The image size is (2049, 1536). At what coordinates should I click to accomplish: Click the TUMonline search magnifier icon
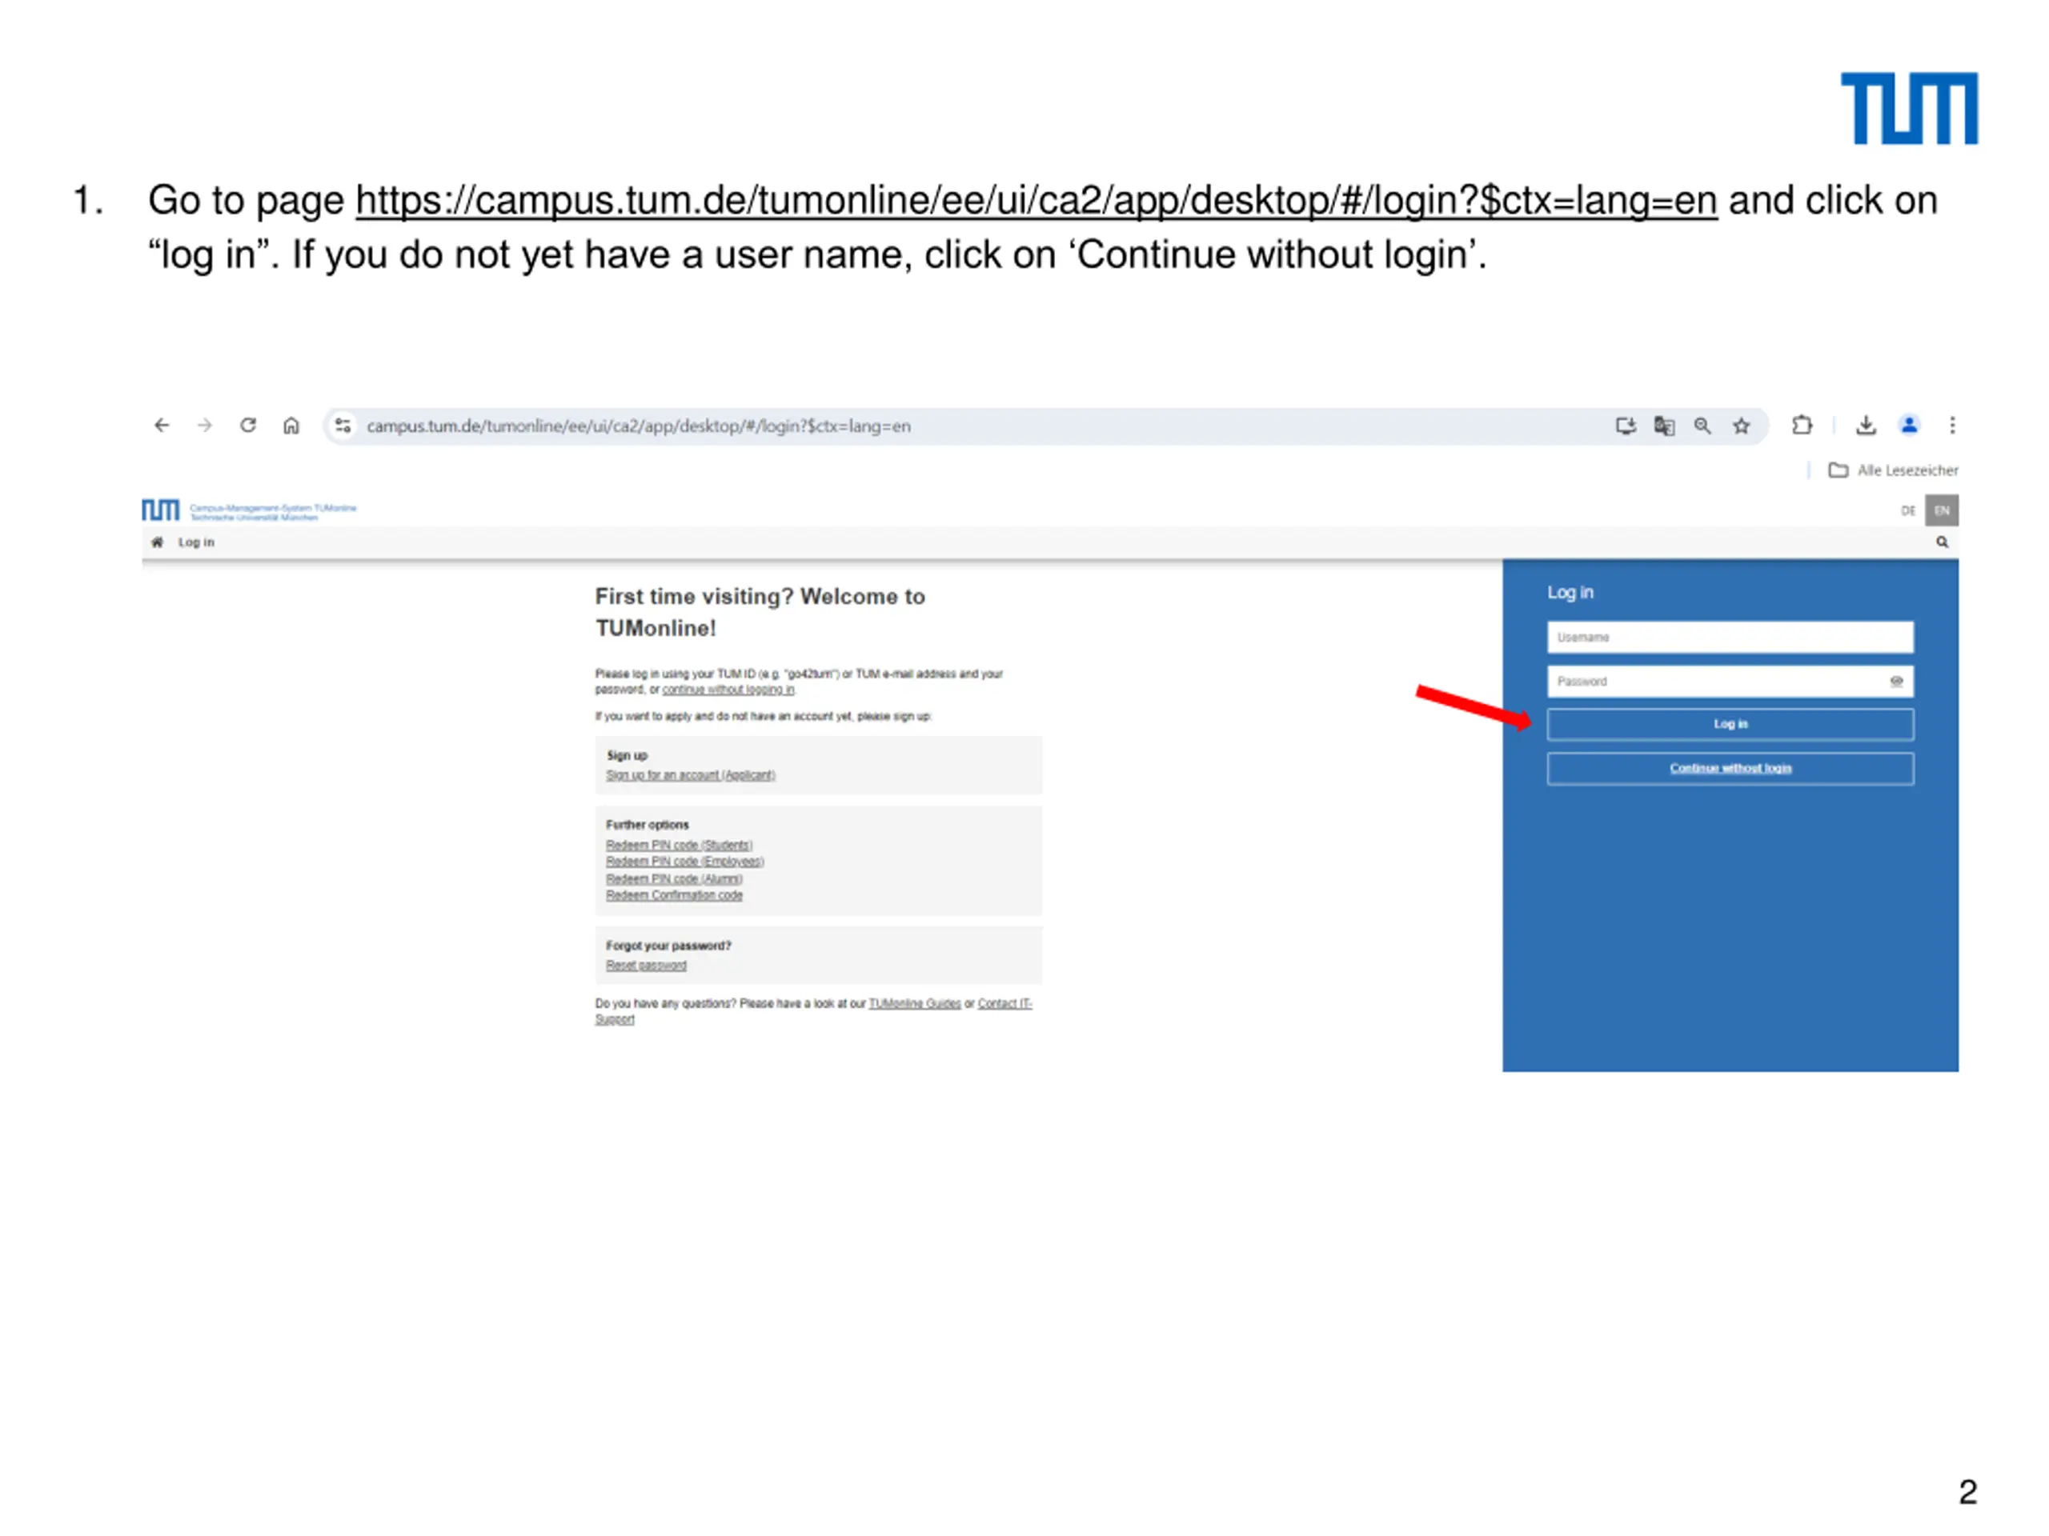(x=1942, y=542)
